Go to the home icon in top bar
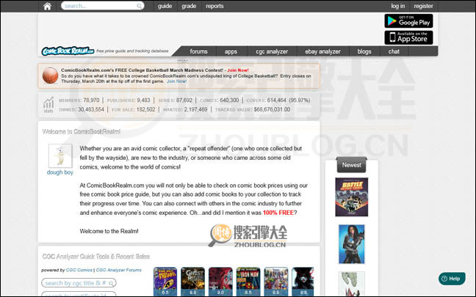 (x=47, y=6)
